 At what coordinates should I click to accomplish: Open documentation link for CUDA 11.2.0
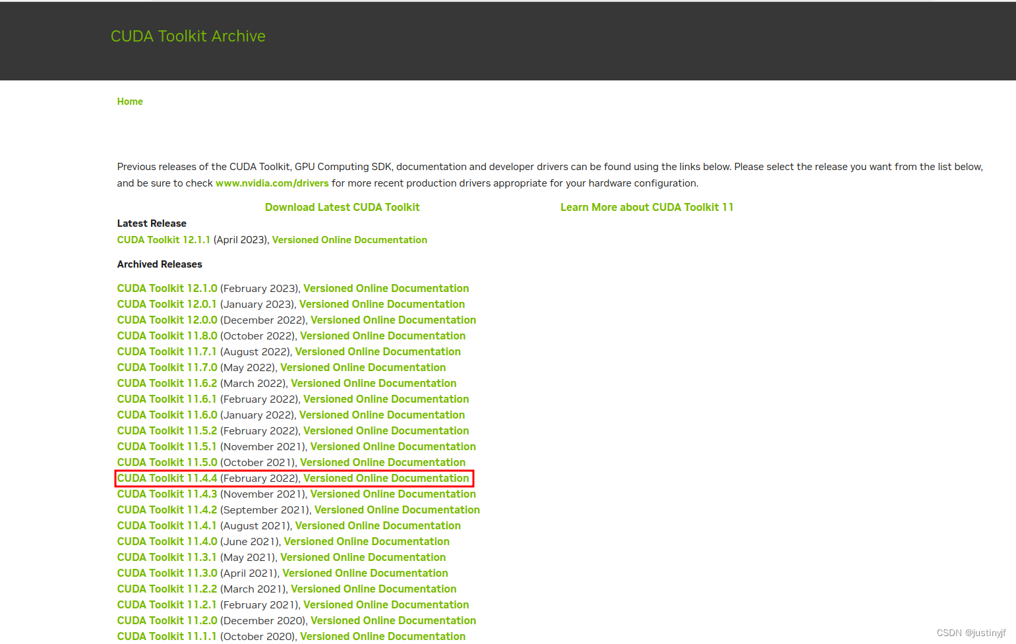394,620
